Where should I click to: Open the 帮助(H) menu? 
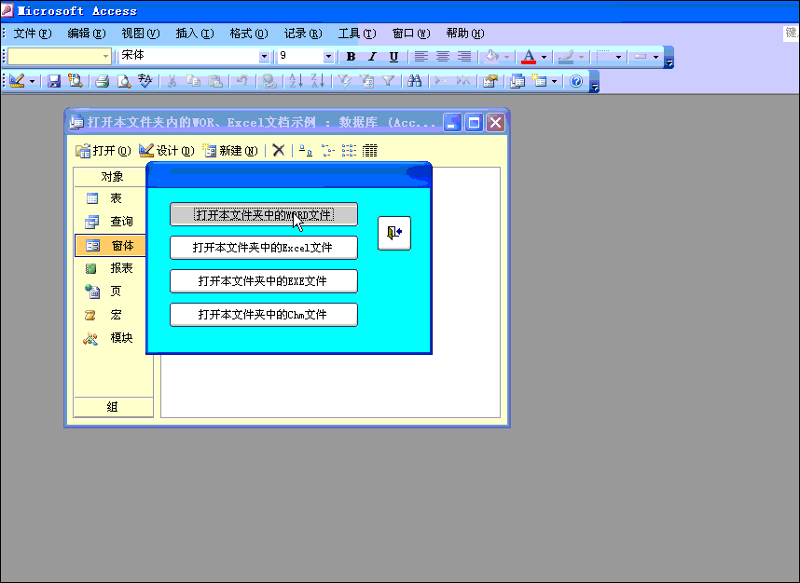[464, 34]
